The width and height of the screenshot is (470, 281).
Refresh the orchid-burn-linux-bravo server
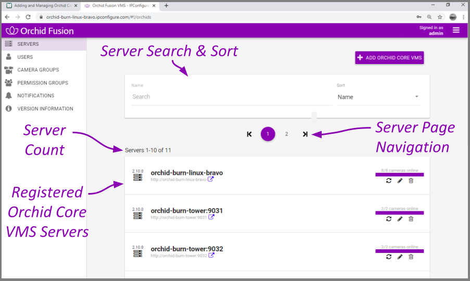pyautogui.click(x=389, y=181)
